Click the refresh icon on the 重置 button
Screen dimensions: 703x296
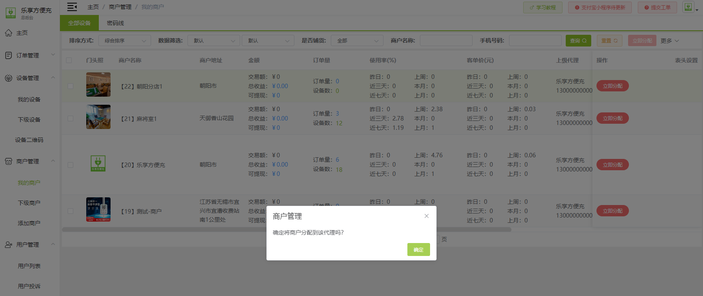616,40
